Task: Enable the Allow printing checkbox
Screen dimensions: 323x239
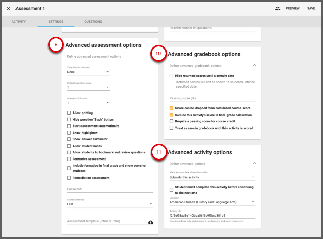Action: [69, 113]
